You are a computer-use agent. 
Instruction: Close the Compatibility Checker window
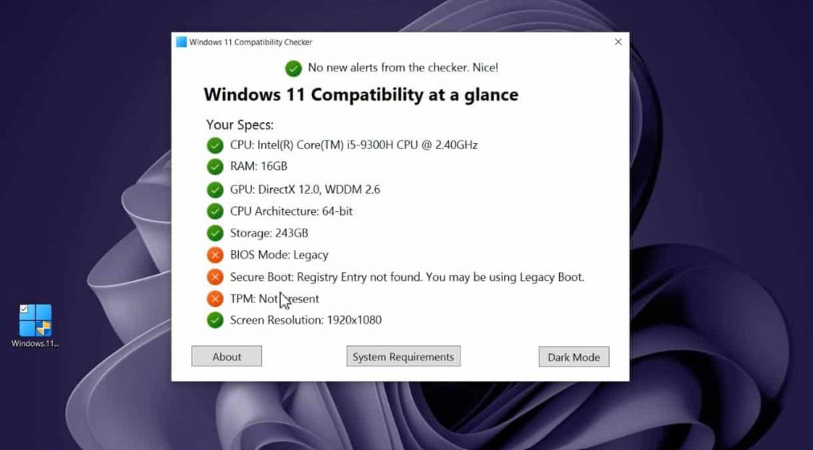pos(618,42)
